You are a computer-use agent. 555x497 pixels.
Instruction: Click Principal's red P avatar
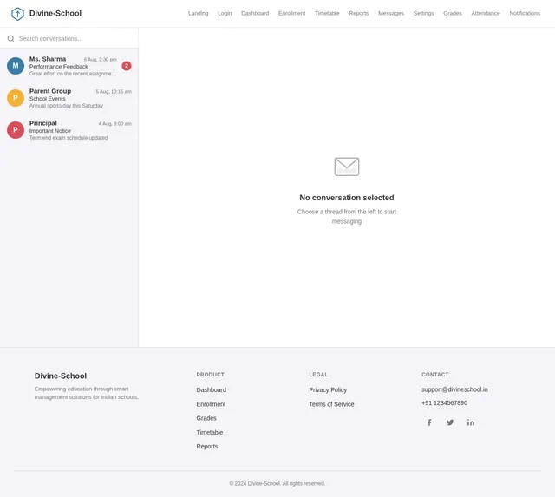pos(16,130)
